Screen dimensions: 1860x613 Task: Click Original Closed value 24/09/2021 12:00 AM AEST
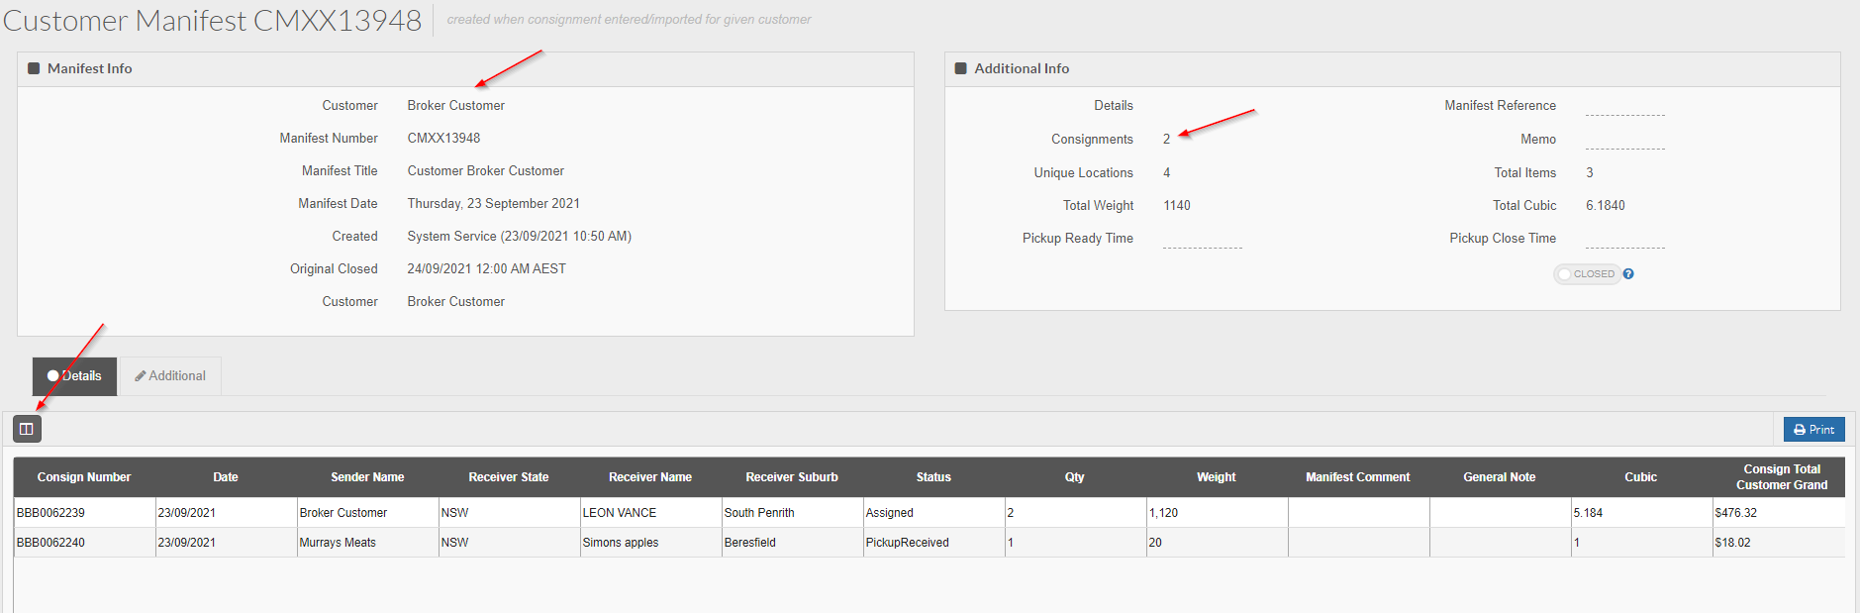click(487, 269)
